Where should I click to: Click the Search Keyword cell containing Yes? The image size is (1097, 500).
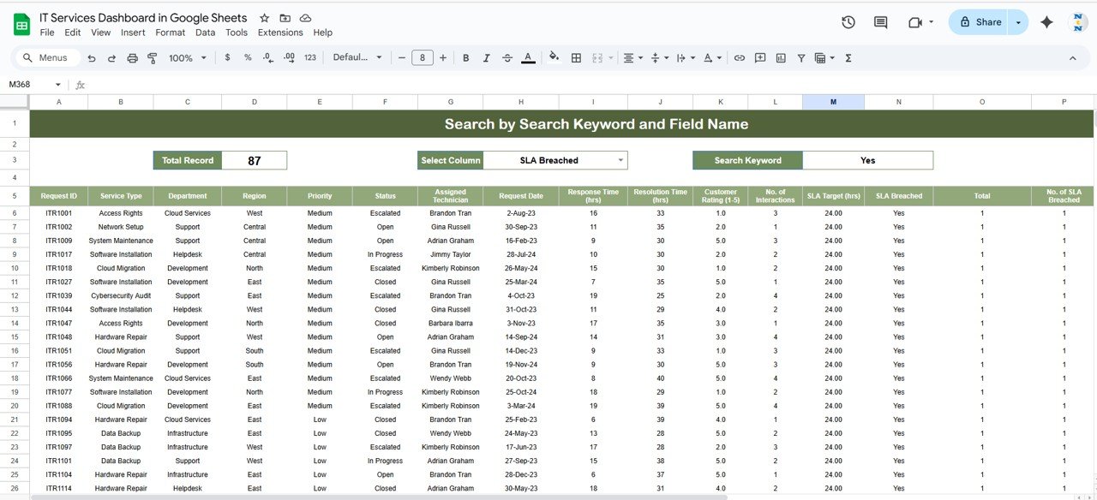tap(867, 160)
